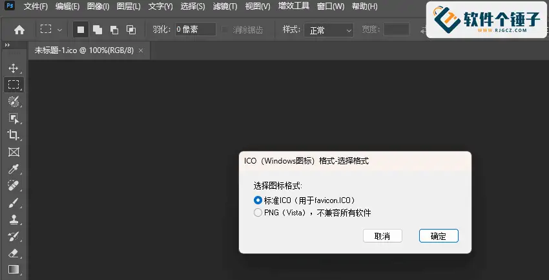Toggle the 消除锯齿 checkbox
The width and height of the screenshot is (549, 280).
(225, 30)
